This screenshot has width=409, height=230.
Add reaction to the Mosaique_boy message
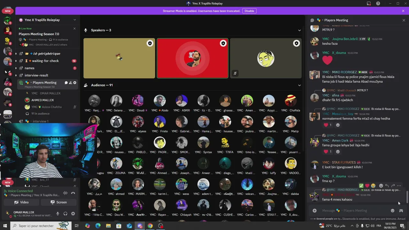pos(338,125)
